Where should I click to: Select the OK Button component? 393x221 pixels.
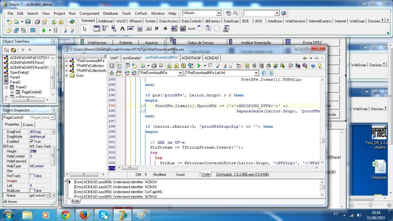point(148,29)
